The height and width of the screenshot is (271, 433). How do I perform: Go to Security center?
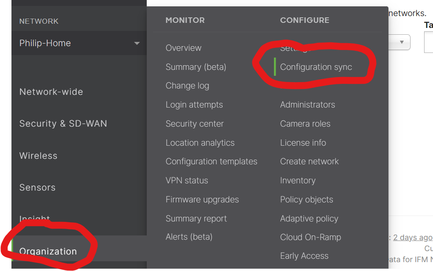(195, 124)
